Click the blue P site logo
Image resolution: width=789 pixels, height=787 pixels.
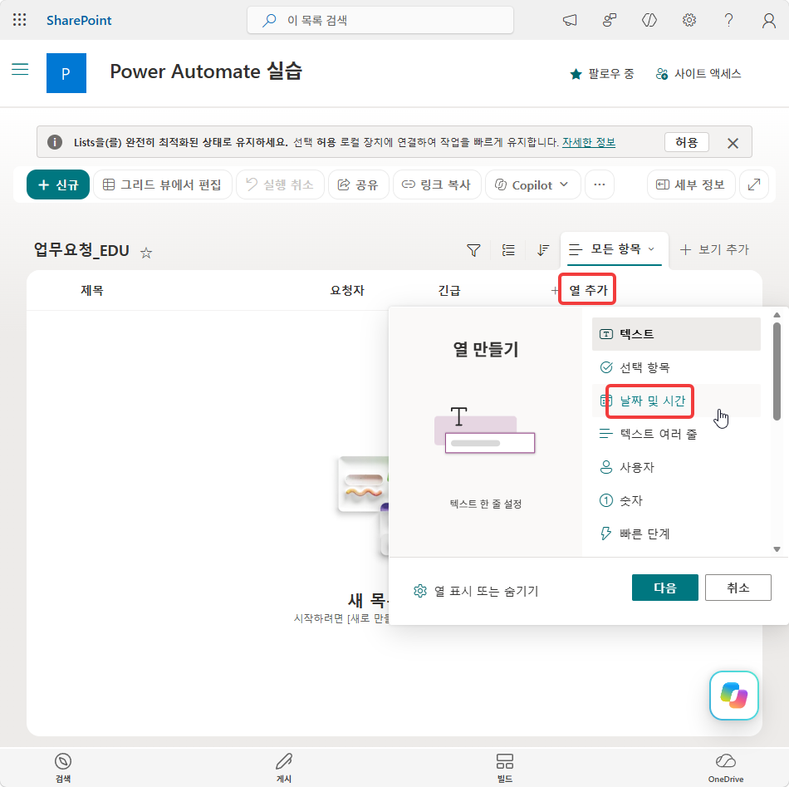pyautogui.click(x=66, y=73)
